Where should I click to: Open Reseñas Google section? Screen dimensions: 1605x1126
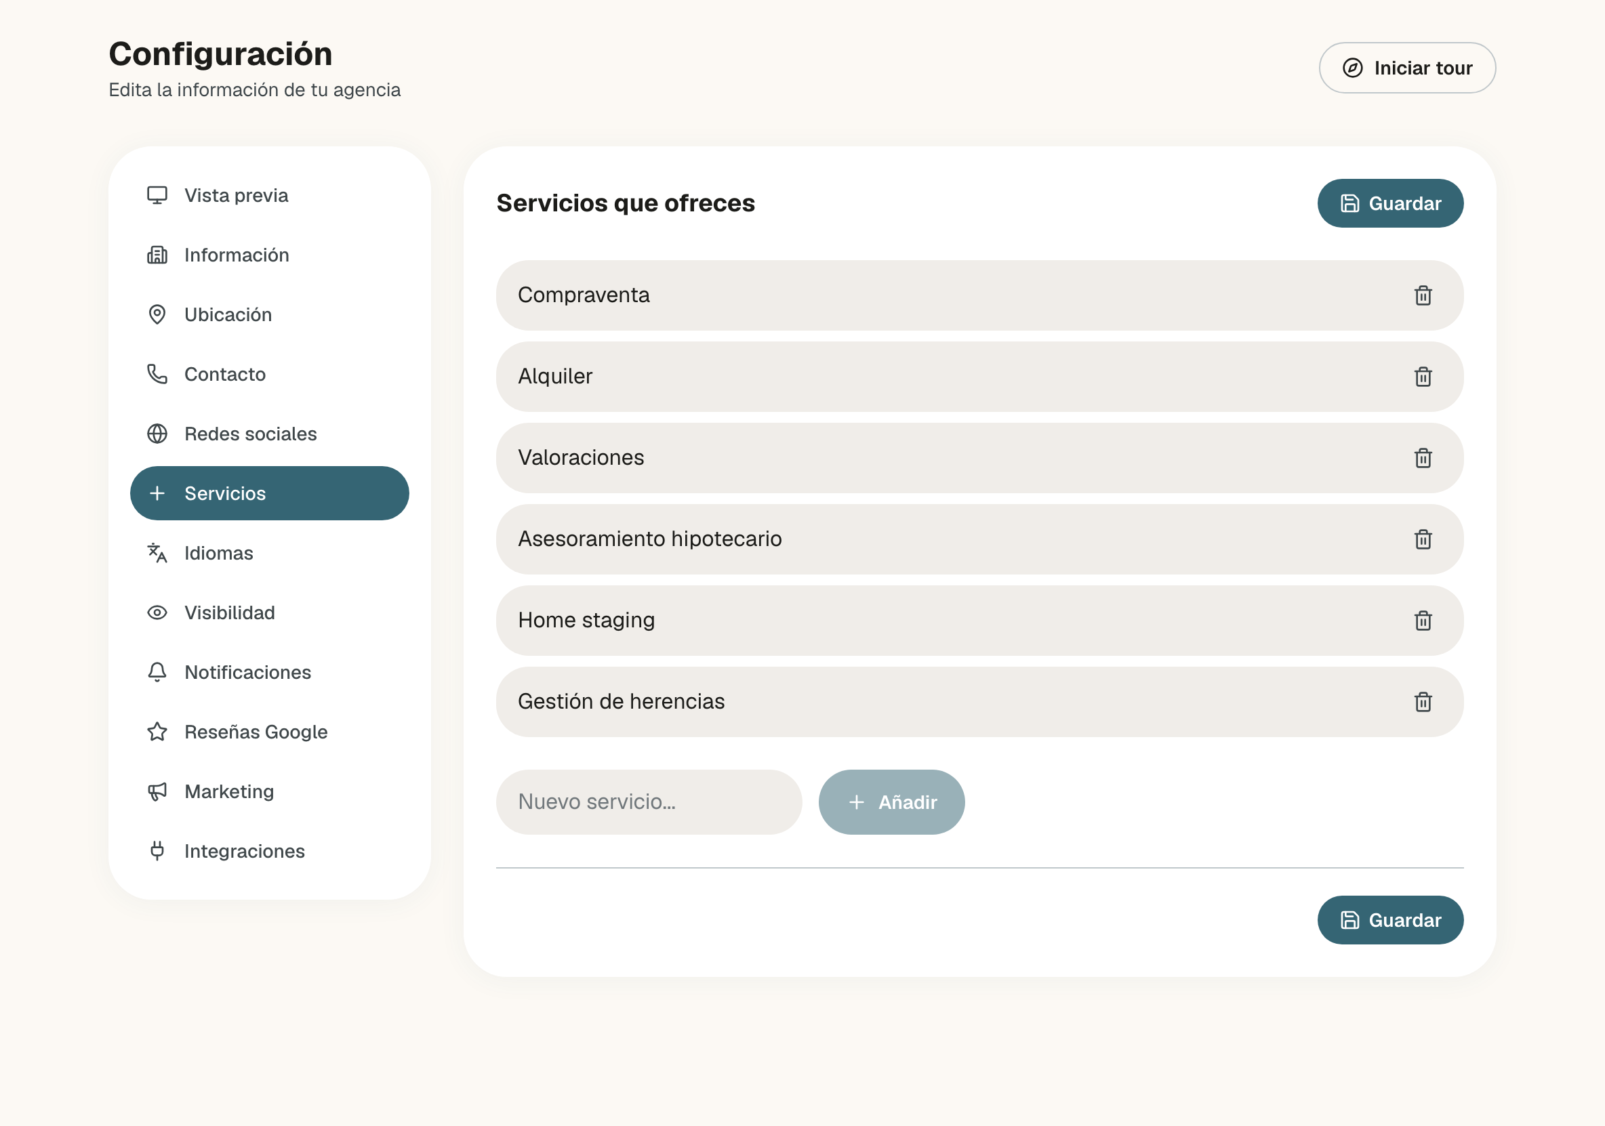269,732
